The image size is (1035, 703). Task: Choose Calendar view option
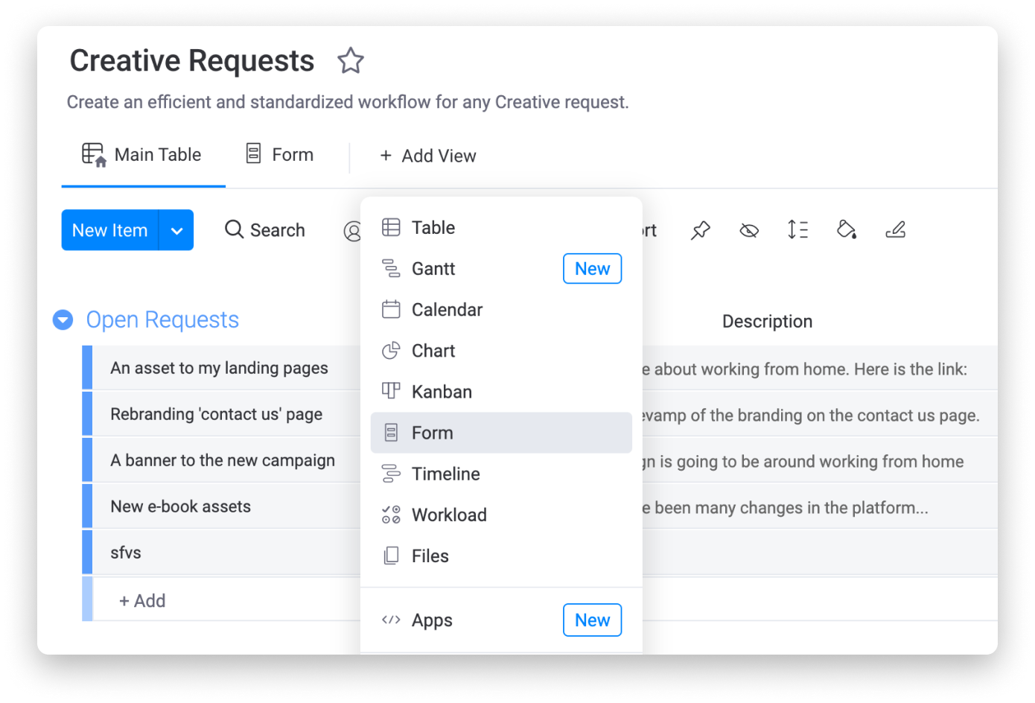click(x=501, y=309)
